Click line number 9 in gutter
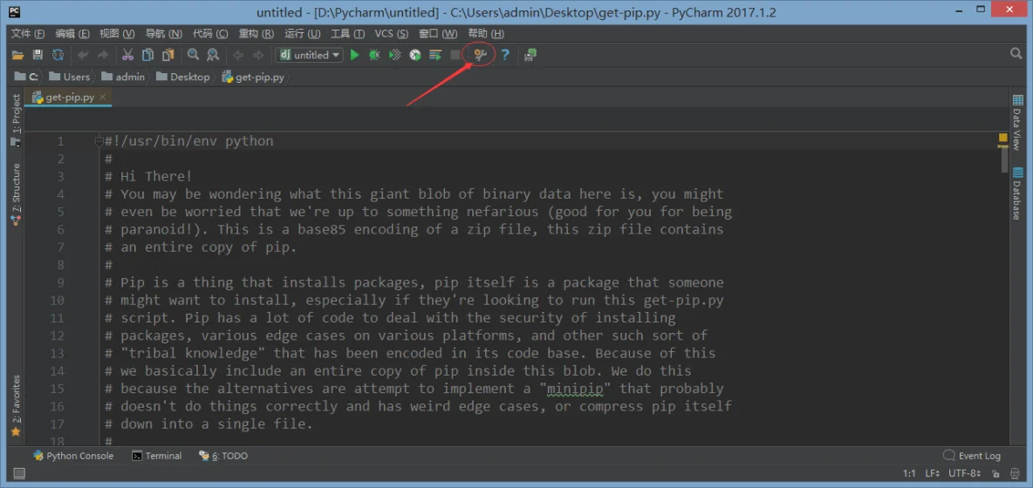Image resolution: width=1033 pixels, height=488 pixels. click(x=60, y=283)
